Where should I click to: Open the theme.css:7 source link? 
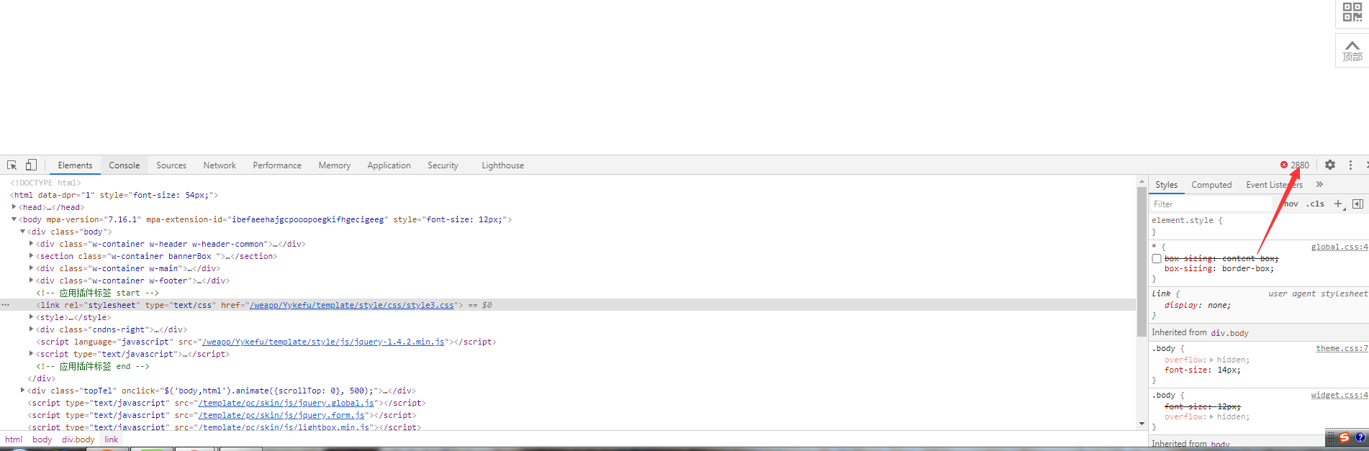pyautogui.click(x=1342, y=348)
